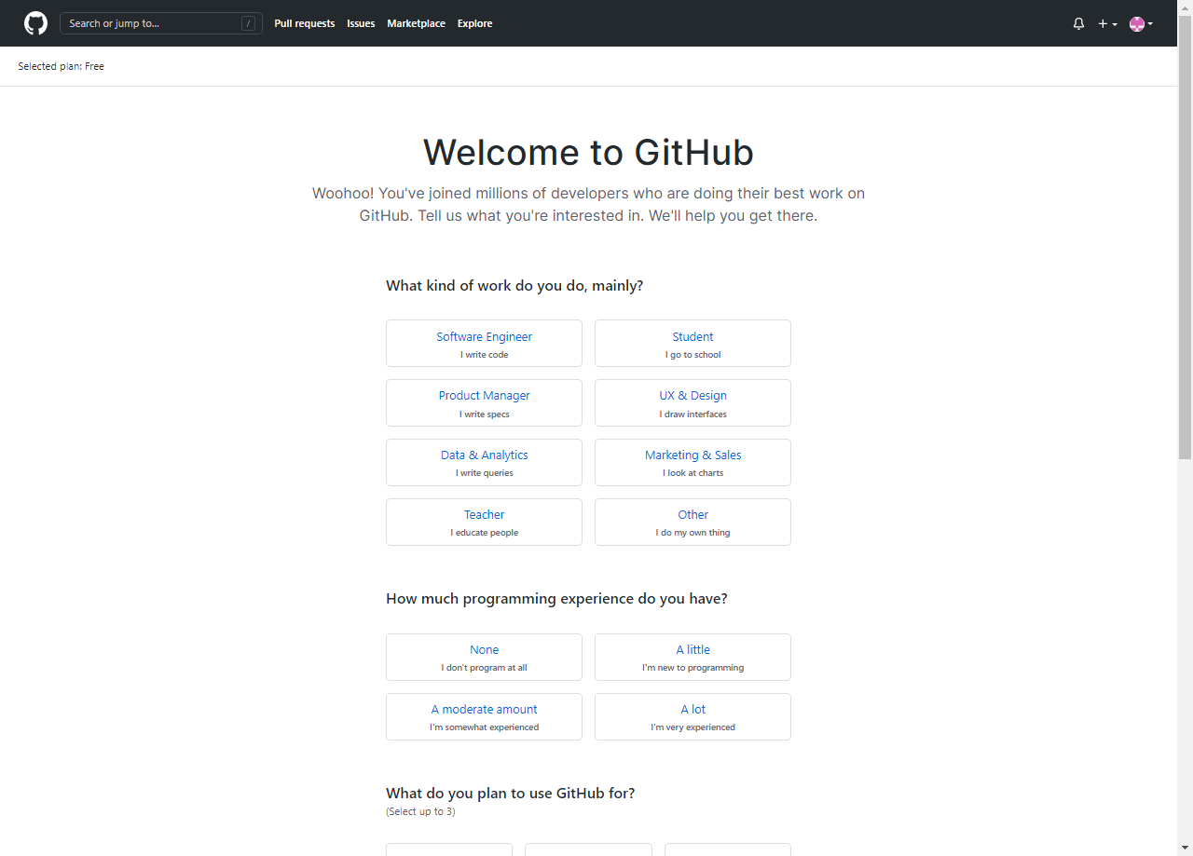The width and height of the screenshot is (1193, 856).
Task: Choose None for programming experience
Action: coord(484,657)
